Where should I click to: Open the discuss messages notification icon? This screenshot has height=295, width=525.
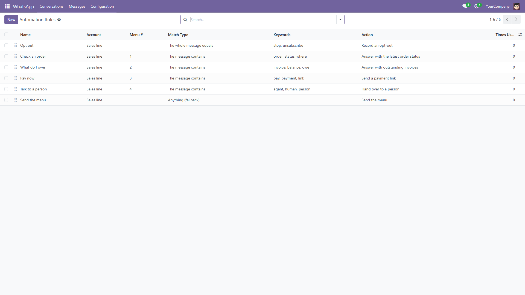465,6
